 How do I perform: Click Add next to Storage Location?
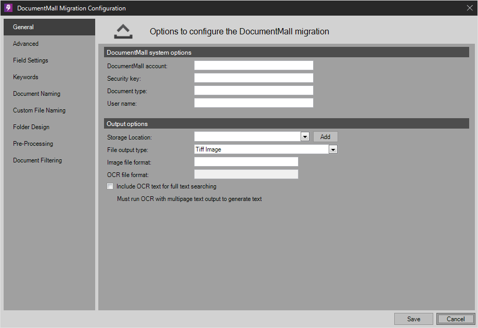pyautogui.click(x=325, y=137)
